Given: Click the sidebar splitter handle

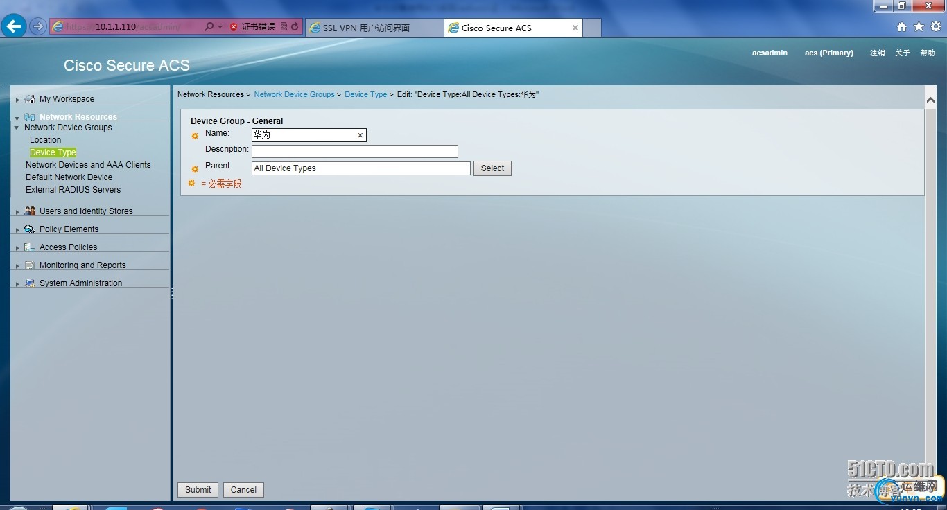Looking at the screenshot, I should coord(171,294).
